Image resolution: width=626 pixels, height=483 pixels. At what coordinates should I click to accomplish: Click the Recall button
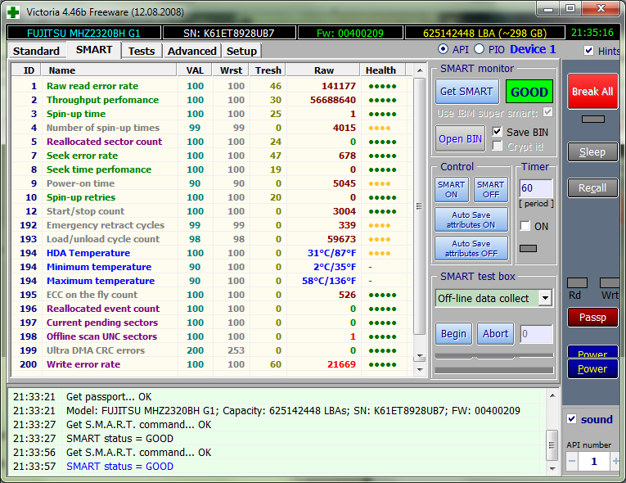point(592,187)
